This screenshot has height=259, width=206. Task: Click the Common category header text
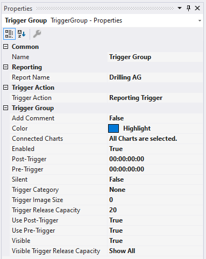click(x=25, y=47)
